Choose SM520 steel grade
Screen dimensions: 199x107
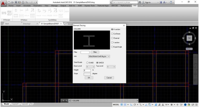(x=97, y=63)
